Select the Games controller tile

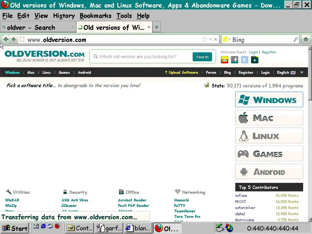[x=269, y=154]
